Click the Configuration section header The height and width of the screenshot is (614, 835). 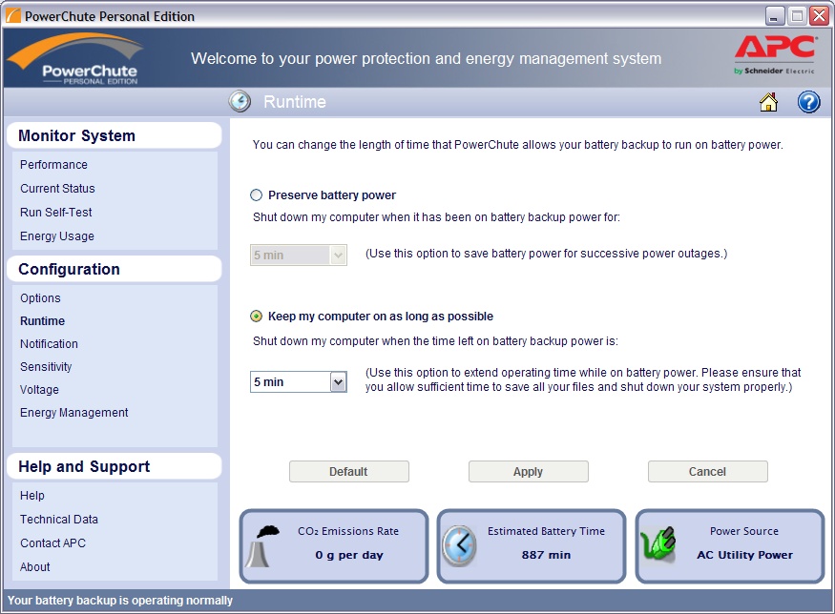pos(114,269)
